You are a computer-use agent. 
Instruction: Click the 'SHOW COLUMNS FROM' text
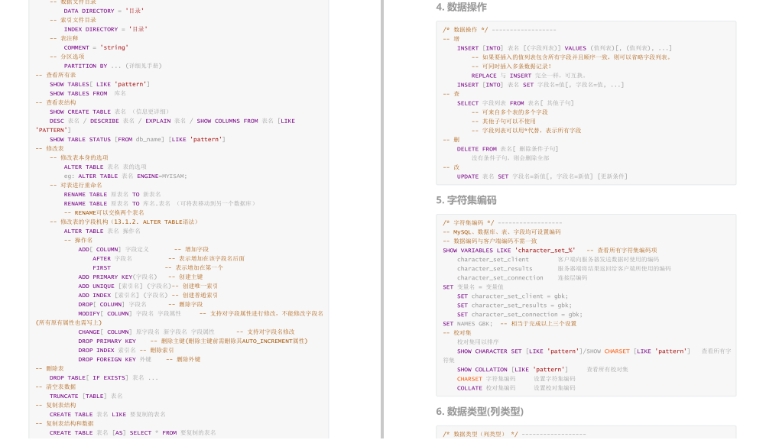(227, 121)
